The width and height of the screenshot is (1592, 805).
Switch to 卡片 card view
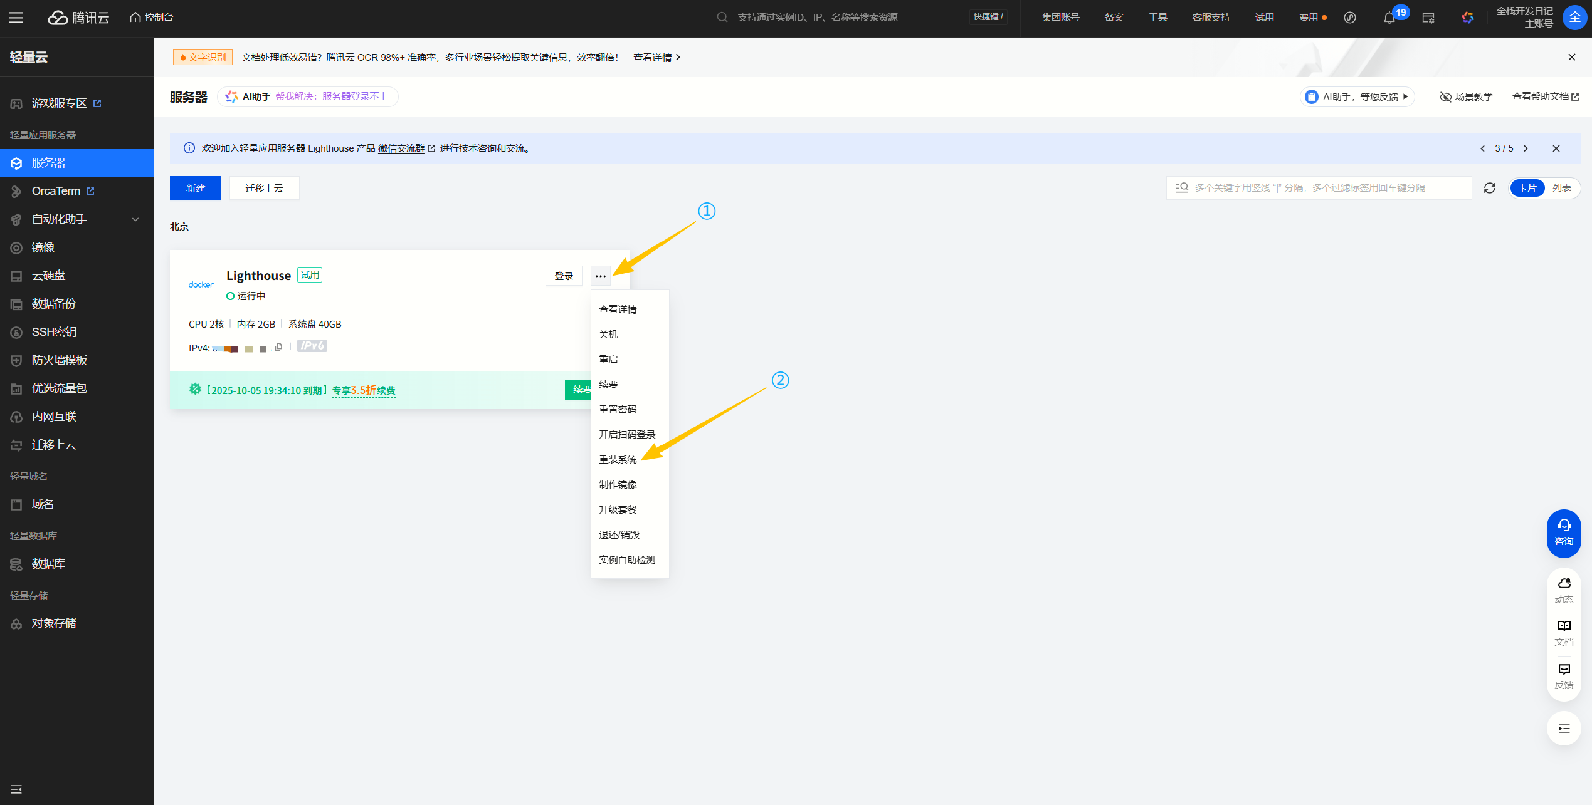(1527, 188)
